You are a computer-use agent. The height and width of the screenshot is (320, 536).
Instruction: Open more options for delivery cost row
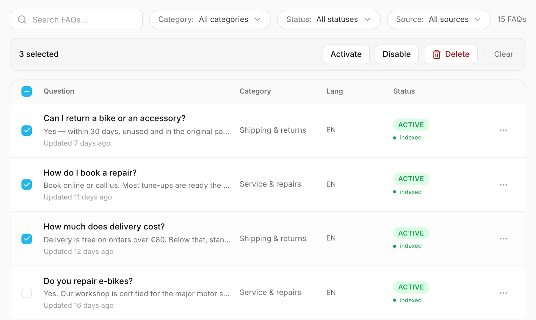(503, 239)
